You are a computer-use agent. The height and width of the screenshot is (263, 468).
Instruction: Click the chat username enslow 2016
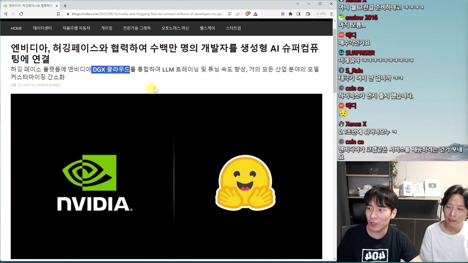pyautogui.click(x=361, y=18)
